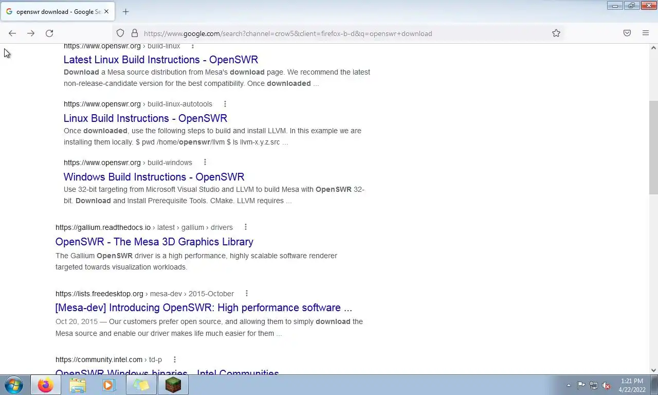The height and width of the screenshot is (395, 658).
Task: Open options for the lists.freedesktop.org result
Action: click(x=246, y=294)
